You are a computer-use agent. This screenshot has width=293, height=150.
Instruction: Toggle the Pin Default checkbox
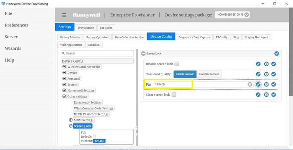click(94, 137)
